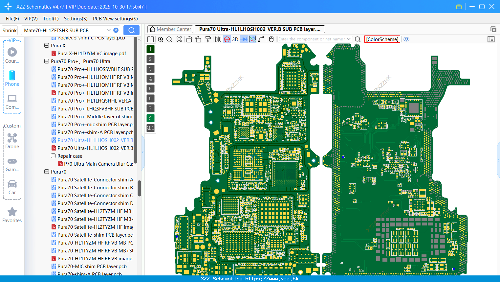Toggle the diode symbol display
The width and height of the screenshot is (500, 282).
pyautogui.click(x=244, y=39)
